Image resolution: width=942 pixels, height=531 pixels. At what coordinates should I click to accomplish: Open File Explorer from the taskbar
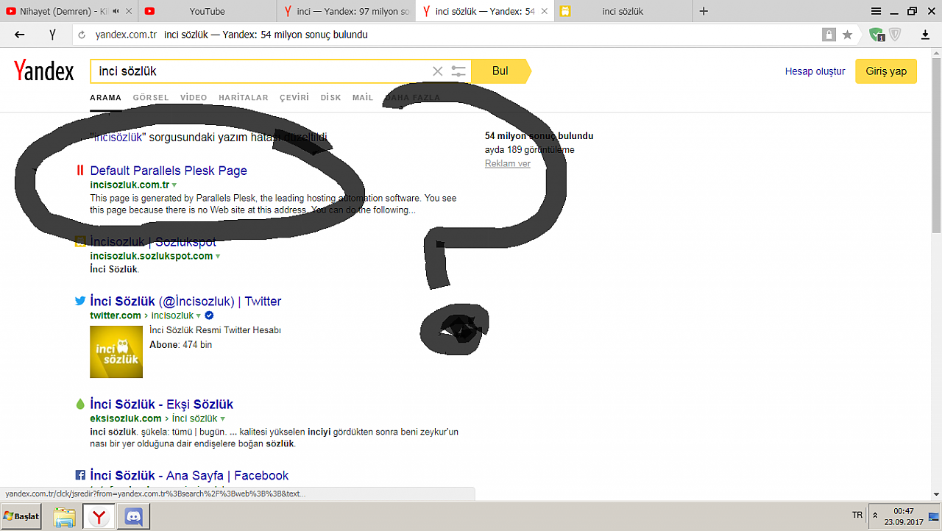coord(65,517)
